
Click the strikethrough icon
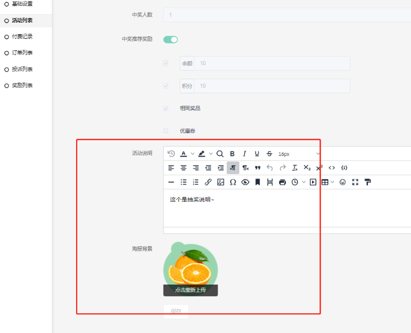click(269, 154)
